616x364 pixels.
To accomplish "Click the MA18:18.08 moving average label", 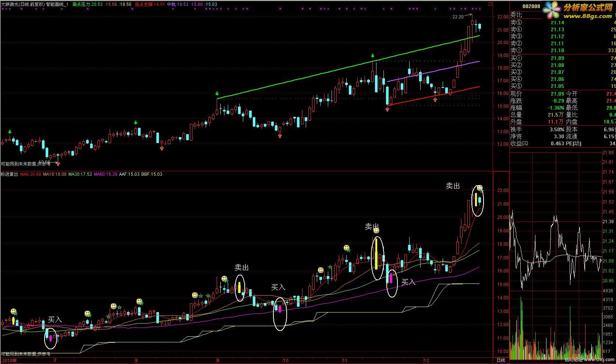I will [x=55, y=174].
